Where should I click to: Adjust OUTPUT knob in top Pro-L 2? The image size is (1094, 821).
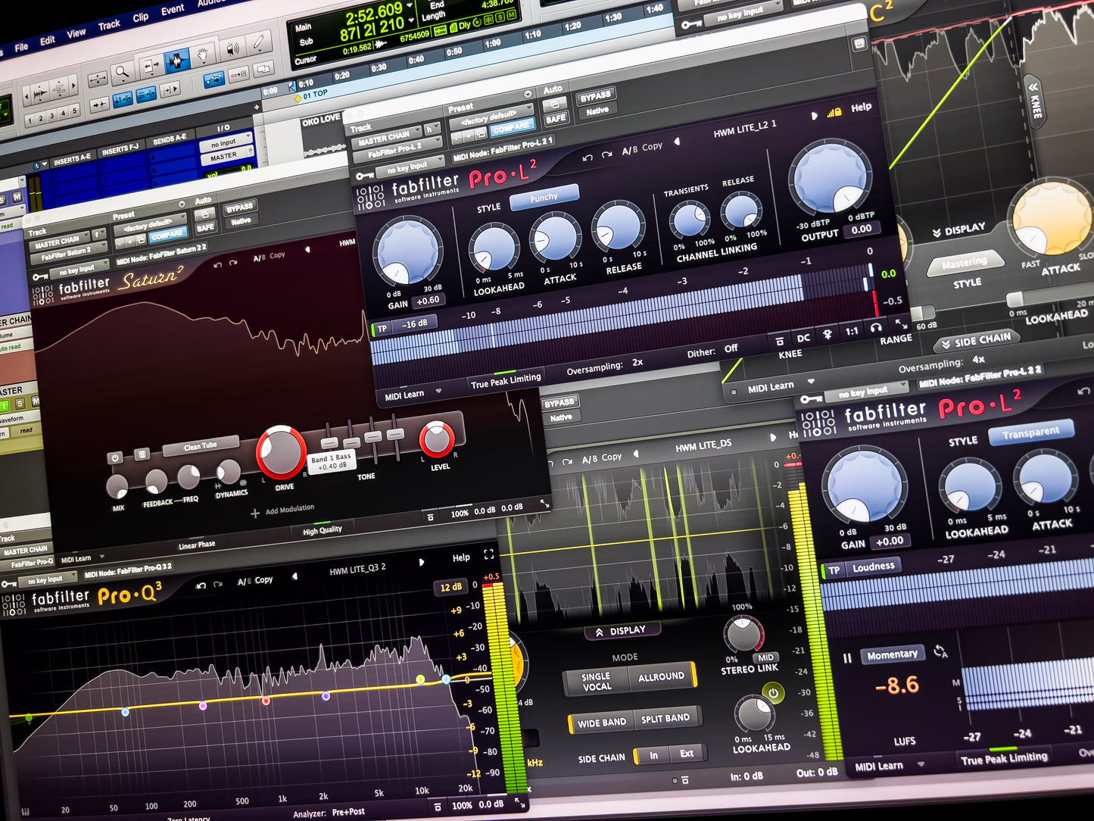(x=829, y=177)
